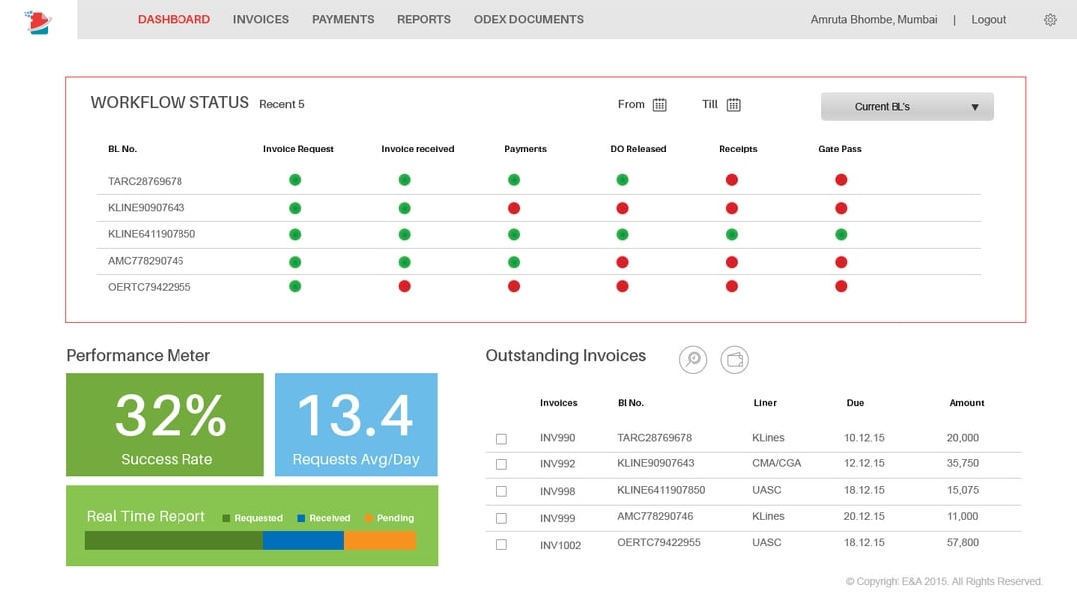Expand the Current BL's dropdown
Screen dimensions: 1077x606
coord(906,107)
